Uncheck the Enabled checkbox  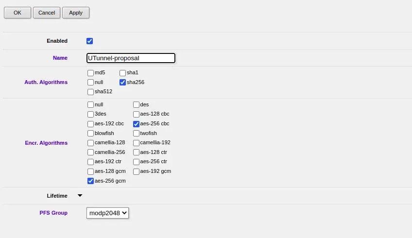coord(89,41)
